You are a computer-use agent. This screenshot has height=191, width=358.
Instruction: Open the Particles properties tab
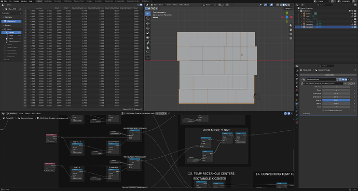(297, 107)
